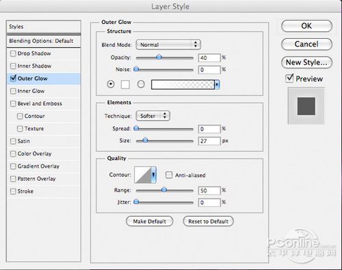Click the style preview thumbnail
Viewport: 342px width, 270px height.
[x=306, y=106]
